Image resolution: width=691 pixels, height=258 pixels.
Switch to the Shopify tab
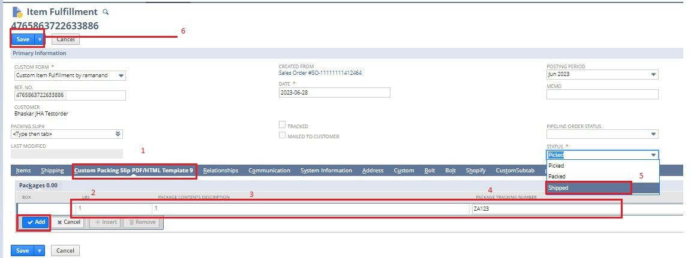(x=476, y=171)
